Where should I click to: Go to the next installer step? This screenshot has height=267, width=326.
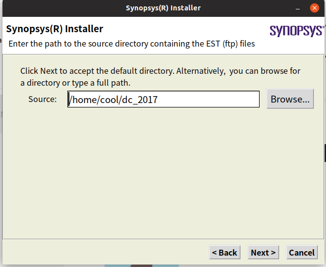tap(263, 252)
